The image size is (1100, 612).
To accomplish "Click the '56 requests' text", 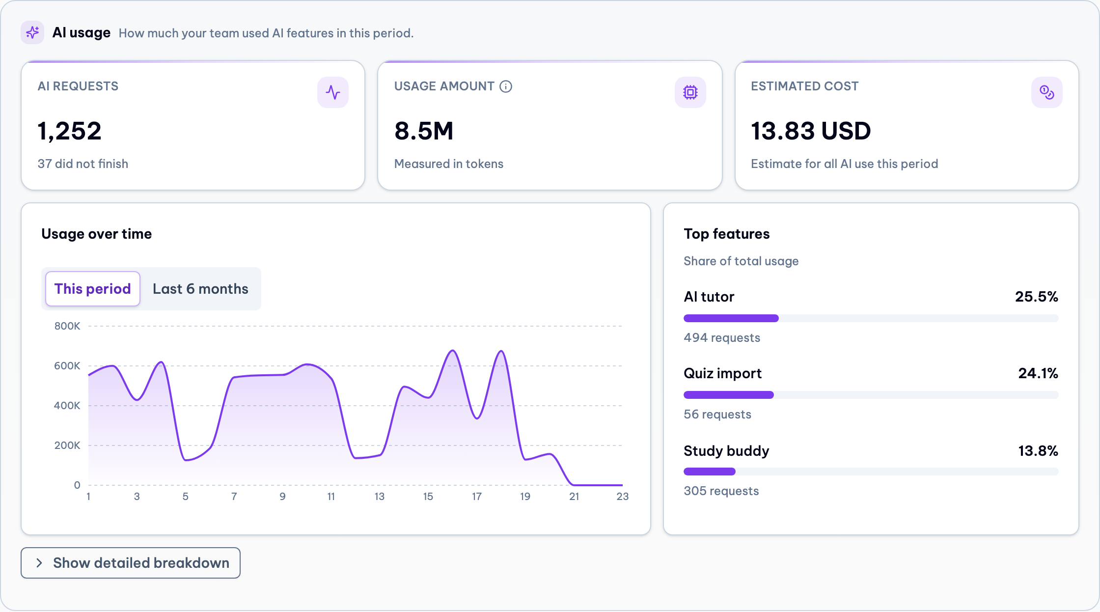I will point(717,414).
